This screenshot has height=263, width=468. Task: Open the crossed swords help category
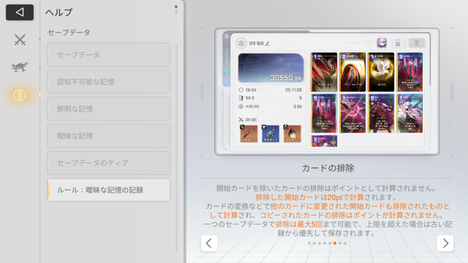[x=20, y=40]
